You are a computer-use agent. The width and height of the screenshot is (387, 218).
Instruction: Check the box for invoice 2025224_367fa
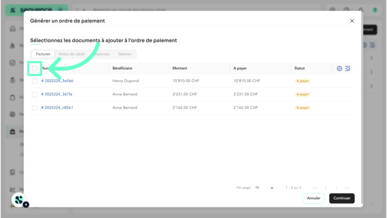[x=34, y=95]
